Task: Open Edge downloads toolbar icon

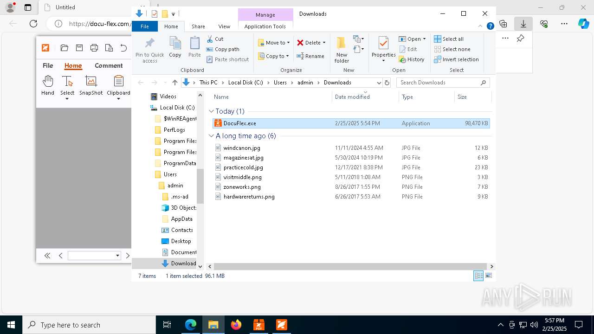Action: coord(523,24)
